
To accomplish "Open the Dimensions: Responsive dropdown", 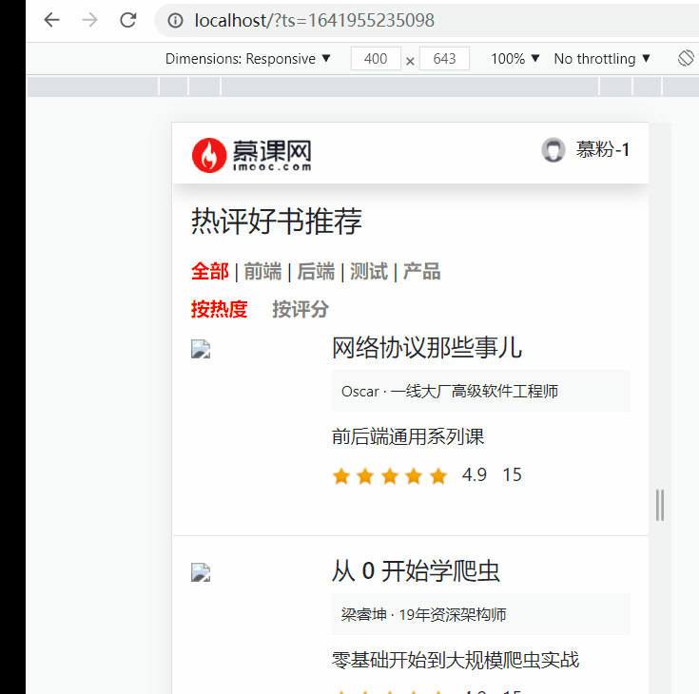I will click(248, 59).
